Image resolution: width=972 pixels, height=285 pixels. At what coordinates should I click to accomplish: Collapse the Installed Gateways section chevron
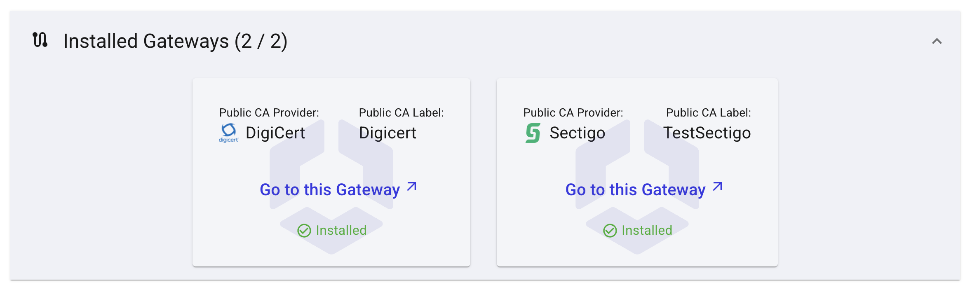pyautogui.click(x=937, y=41)
